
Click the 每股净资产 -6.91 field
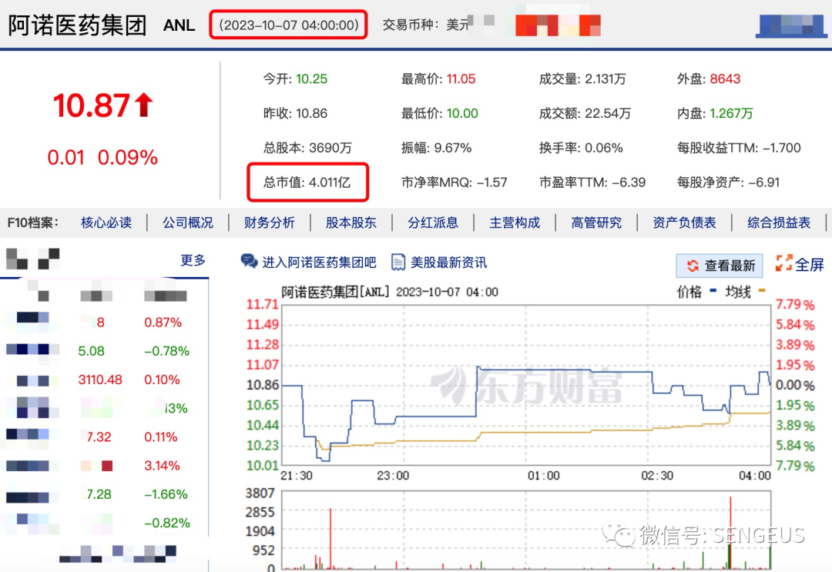coord(729,182)
